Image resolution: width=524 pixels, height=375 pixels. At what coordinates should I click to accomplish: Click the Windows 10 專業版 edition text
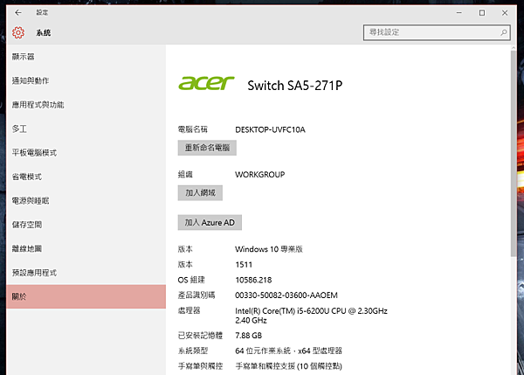pos(269,249)
